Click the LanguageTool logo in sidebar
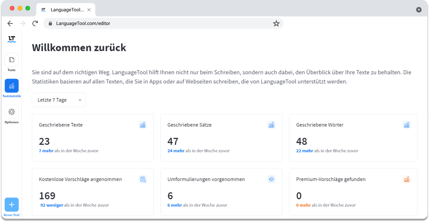This screenshot has width=429, height=222. 11,39
